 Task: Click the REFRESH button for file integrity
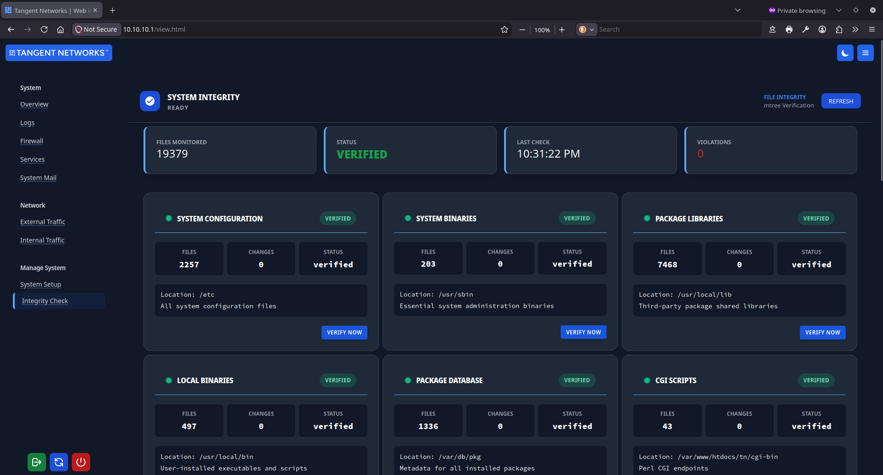pos(841,101)
